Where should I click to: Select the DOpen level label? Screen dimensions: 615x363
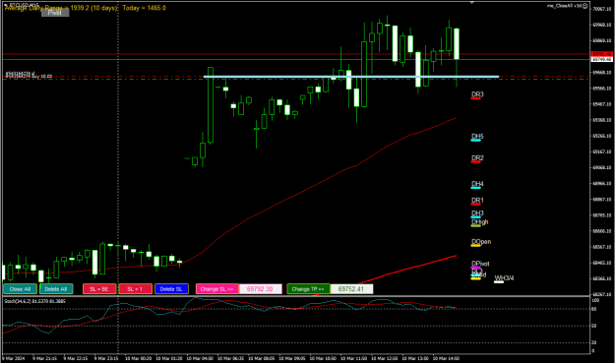pyautogui.click(x=481, y=241)
